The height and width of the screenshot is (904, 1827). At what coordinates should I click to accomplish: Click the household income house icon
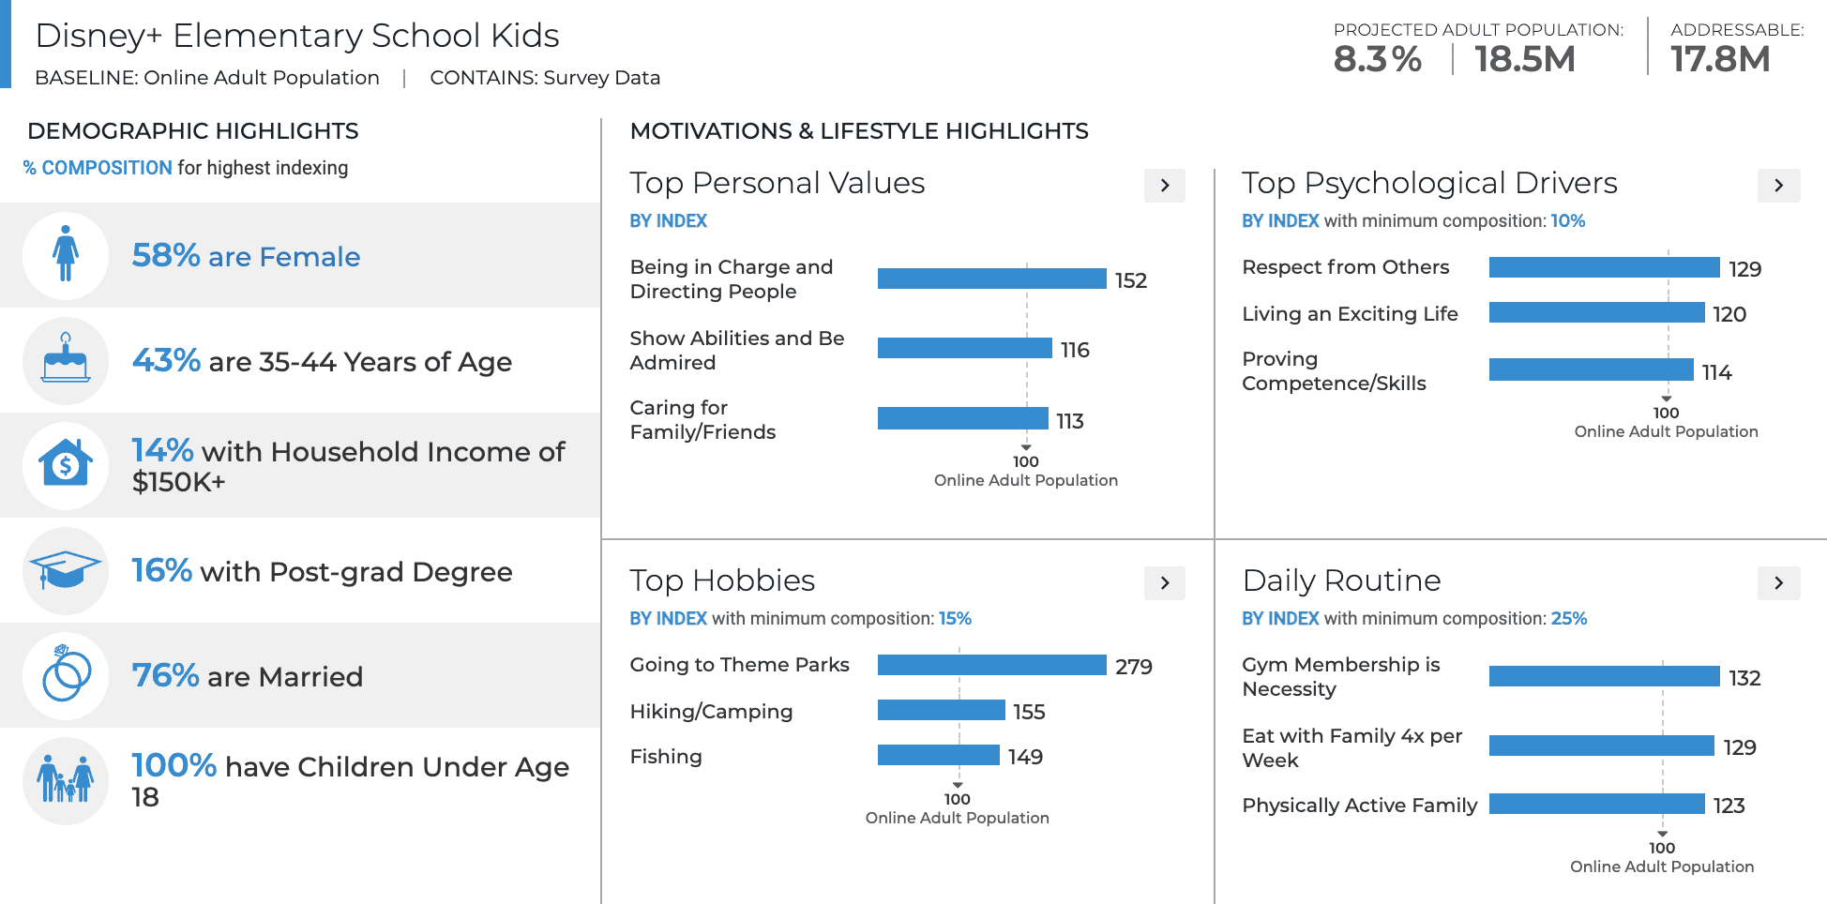click(x=66, y=465)
